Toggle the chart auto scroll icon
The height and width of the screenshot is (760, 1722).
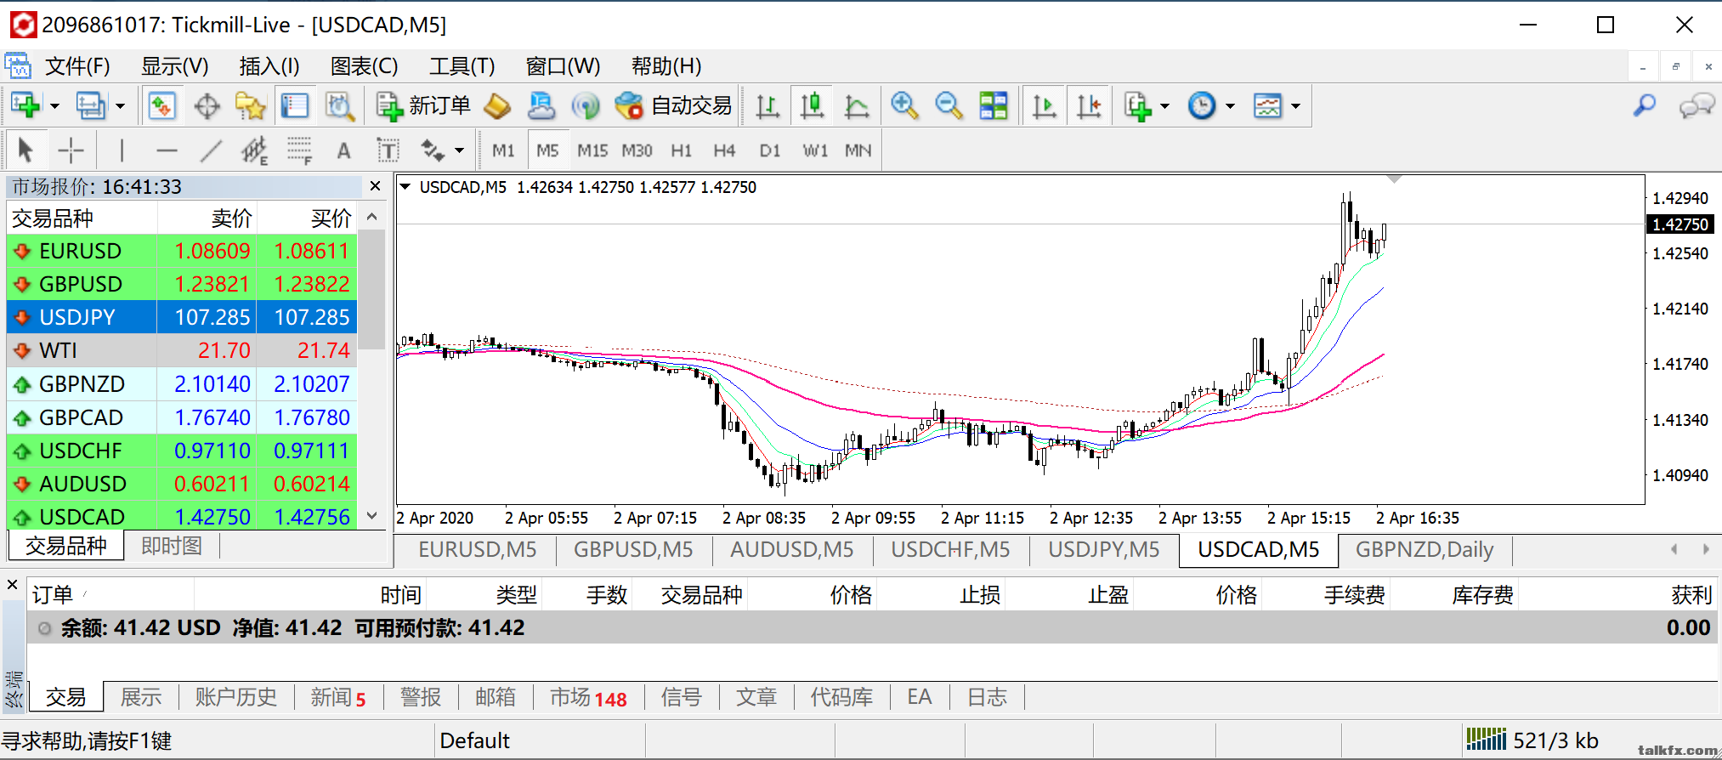tap(1044, 106)
